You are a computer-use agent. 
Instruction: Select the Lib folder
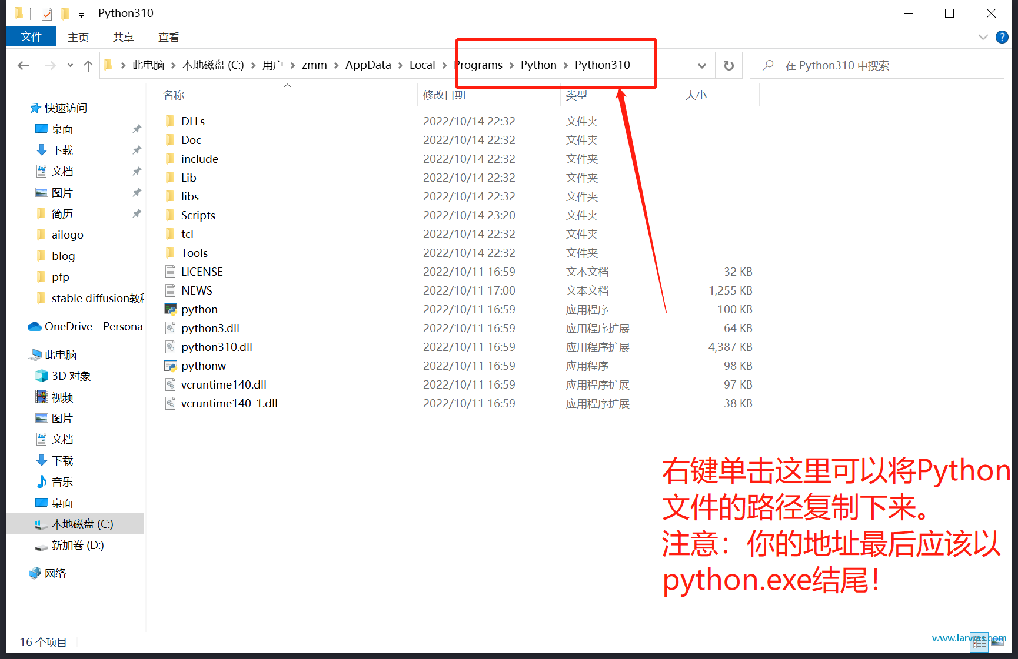[188, 178]
